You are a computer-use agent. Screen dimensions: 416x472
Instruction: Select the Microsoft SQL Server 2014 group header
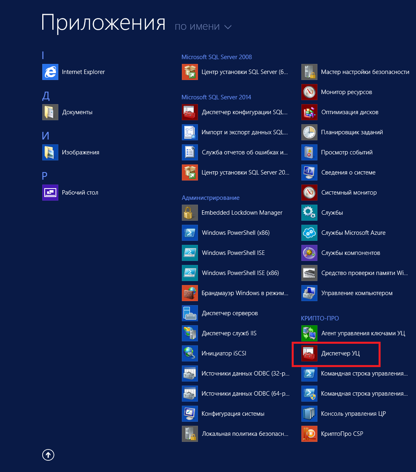(216, 97)
